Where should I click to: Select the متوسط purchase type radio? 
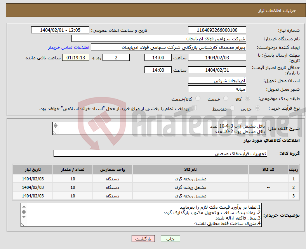pos(232,108)
